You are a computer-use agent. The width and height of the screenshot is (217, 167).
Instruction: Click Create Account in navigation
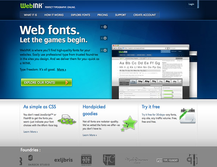(x=144, y=15)
